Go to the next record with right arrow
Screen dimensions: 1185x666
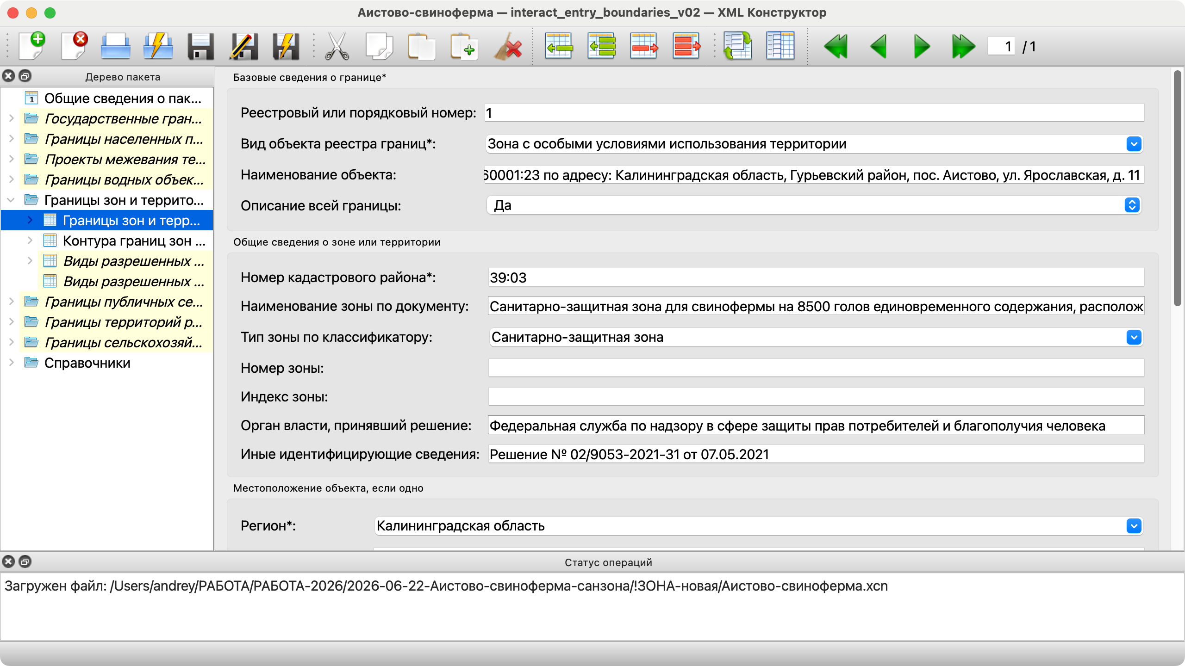click(922, 46)
